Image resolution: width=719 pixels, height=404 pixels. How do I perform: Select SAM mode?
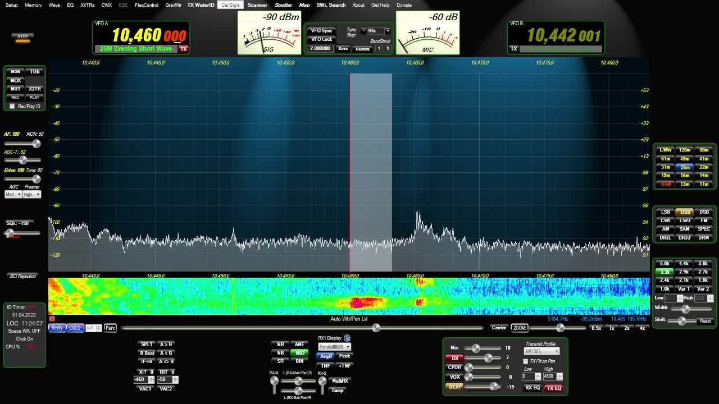[x=685, y=229]
